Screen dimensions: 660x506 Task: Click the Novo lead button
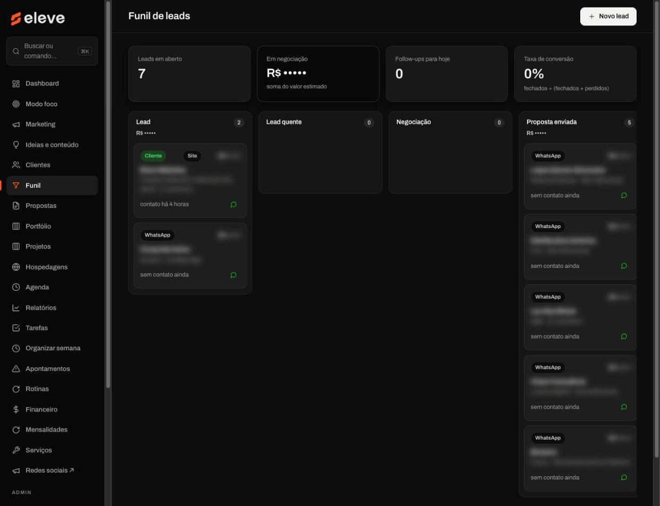(608, 16)
